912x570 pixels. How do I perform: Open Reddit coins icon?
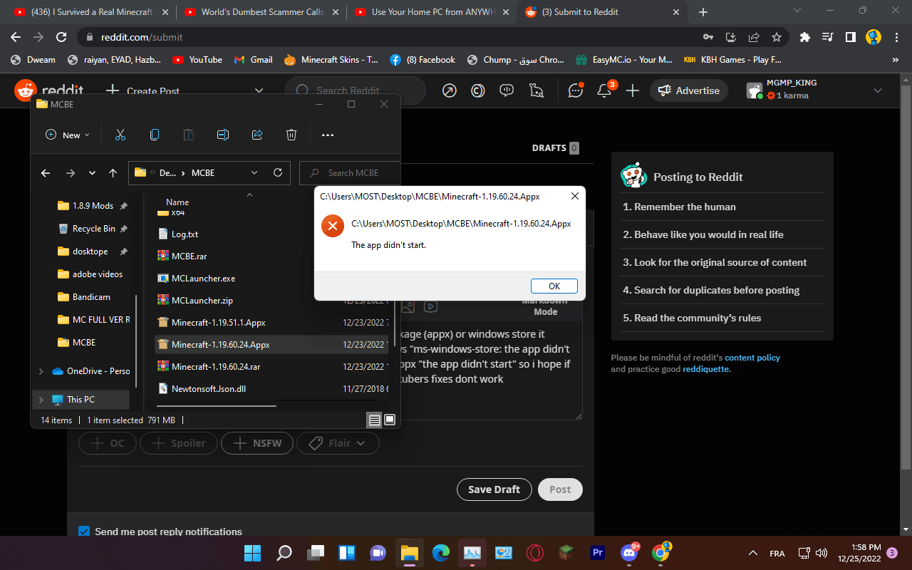point(478,90)
